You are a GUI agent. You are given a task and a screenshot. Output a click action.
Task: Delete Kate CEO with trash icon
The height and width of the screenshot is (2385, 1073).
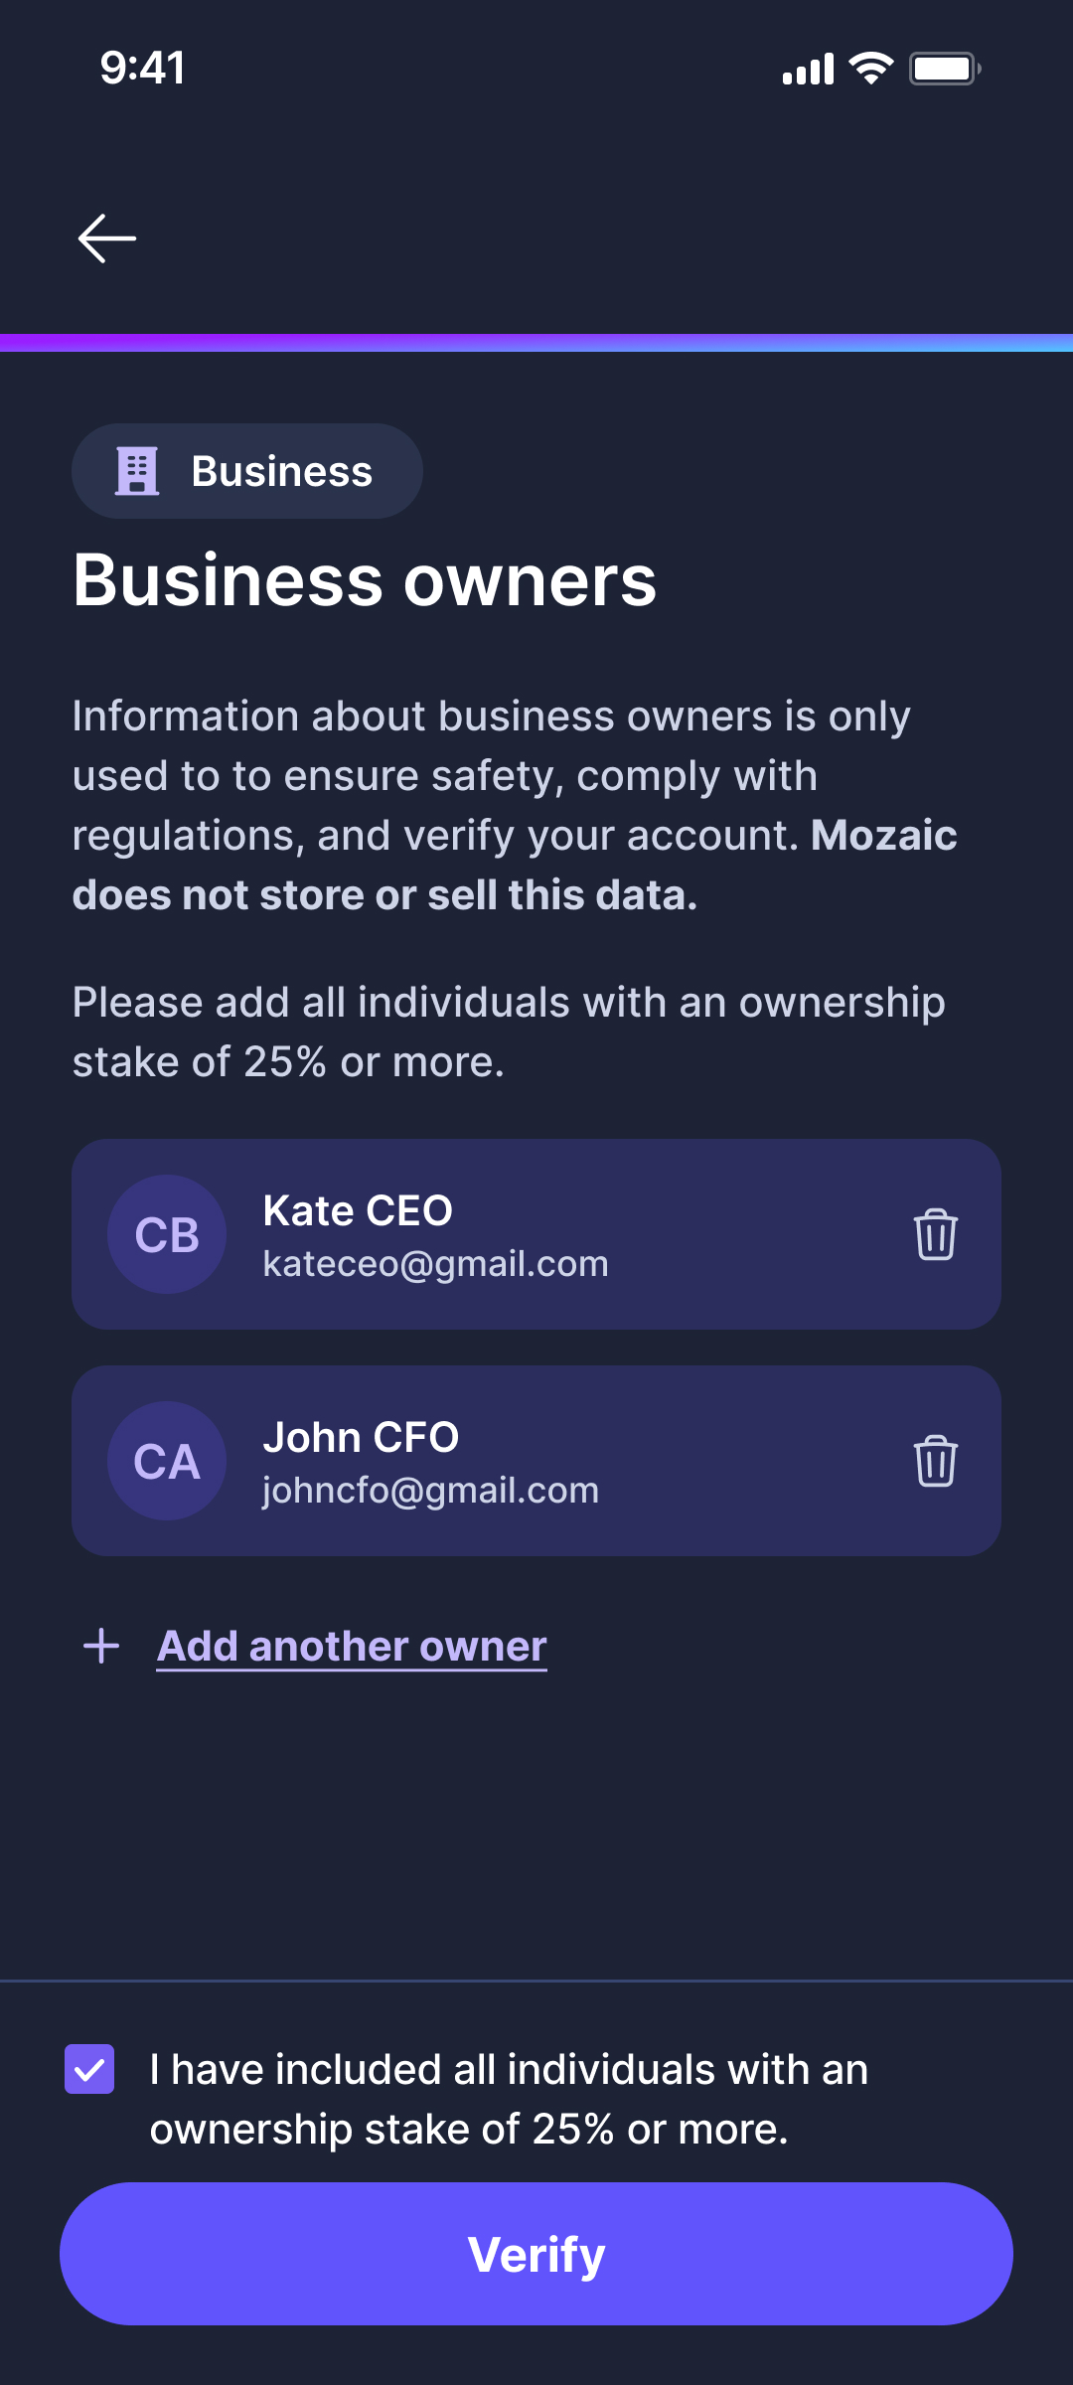coord(935,1234)
